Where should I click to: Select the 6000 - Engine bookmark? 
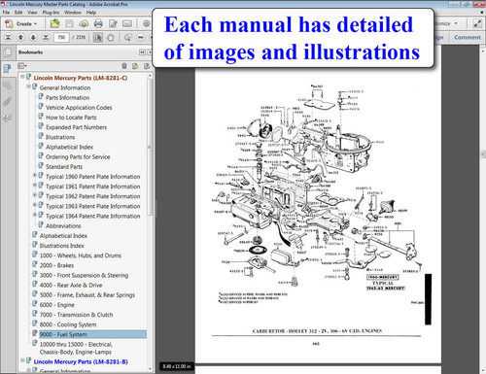click(x=57, y=305)
